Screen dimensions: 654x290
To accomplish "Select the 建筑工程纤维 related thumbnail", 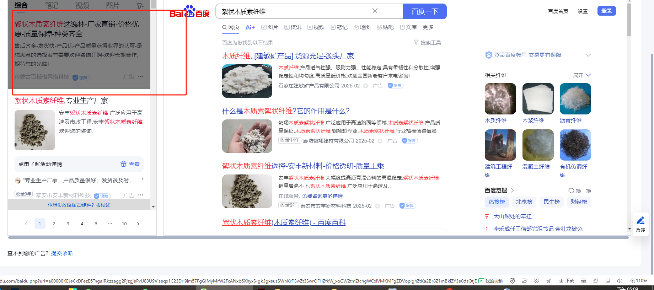I will (500, 145).
